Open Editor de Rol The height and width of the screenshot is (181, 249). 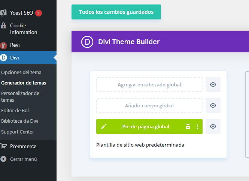click(15, 110)
